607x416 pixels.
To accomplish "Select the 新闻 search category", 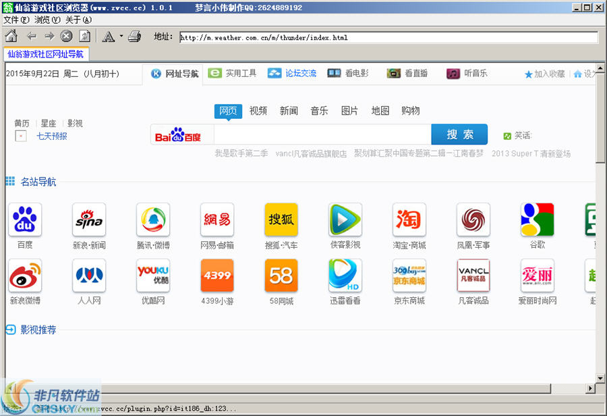I will coord(289,111).
